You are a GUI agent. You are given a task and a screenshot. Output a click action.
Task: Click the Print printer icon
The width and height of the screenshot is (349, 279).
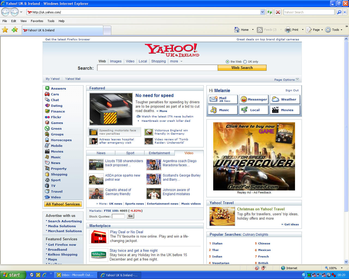tap(288, 30)
